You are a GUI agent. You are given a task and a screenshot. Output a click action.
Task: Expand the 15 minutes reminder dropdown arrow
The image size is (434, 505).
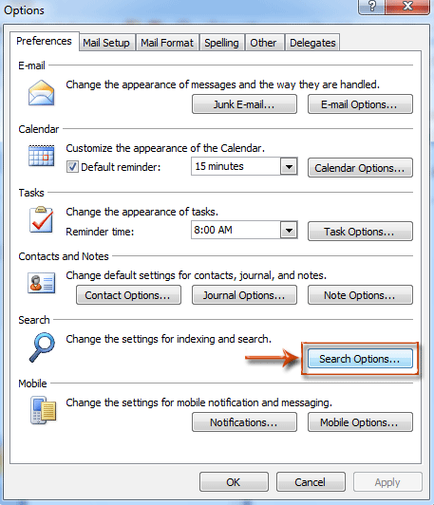click(289, 166)
